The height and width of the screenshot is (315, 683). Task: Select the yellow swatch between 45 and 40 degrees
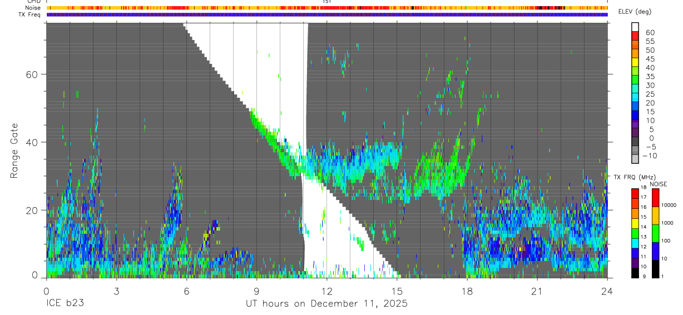pyautogui.click(x=636, y=63)
